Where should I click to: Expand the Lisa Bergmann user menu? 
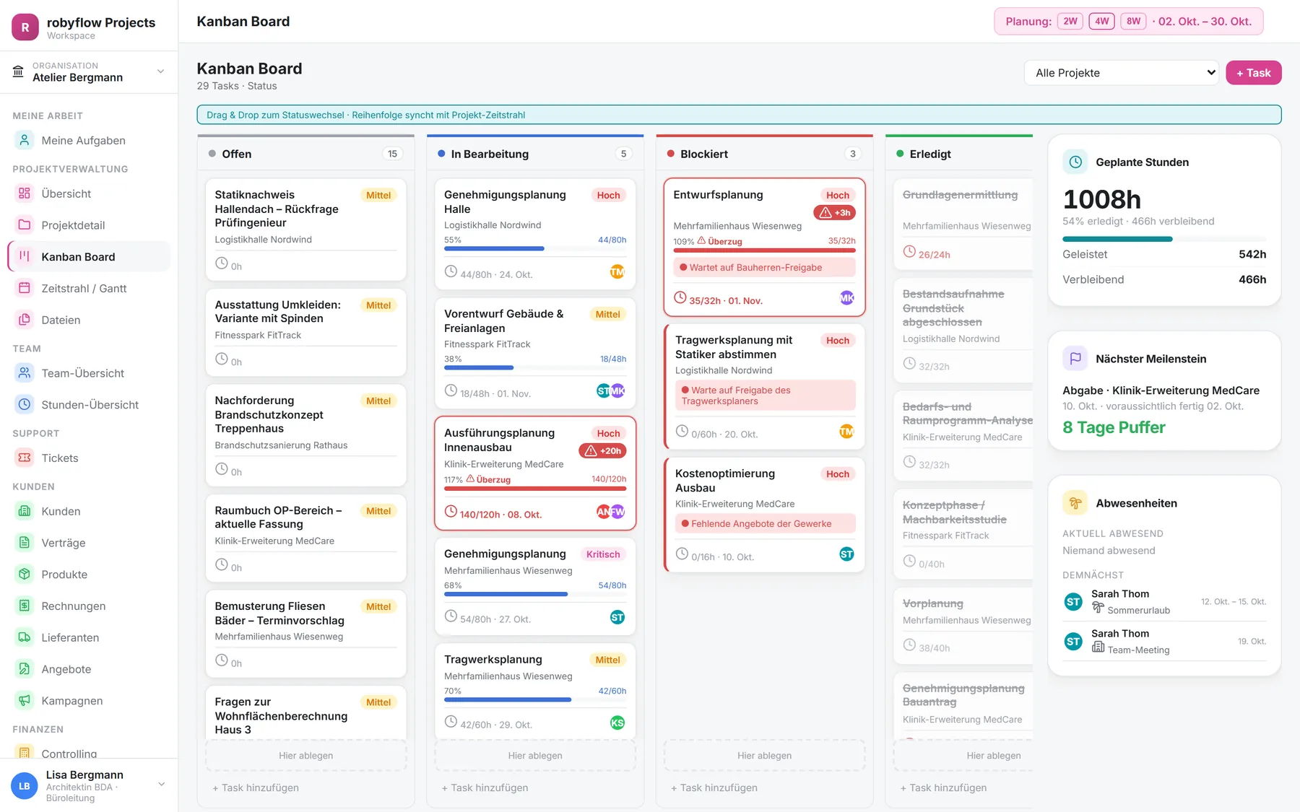pos(89,785)
